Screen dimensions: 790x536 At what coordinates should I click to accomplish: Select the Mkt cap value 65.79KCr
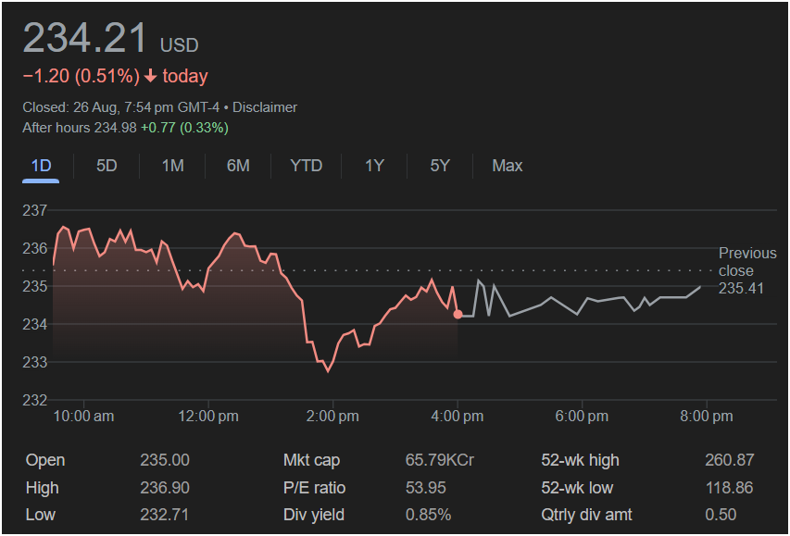point(439,460)
